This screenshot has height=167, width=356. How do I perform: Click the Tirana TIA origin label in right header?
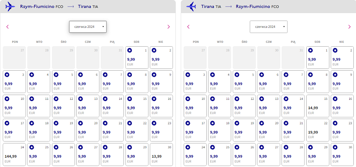pos(211,7)
